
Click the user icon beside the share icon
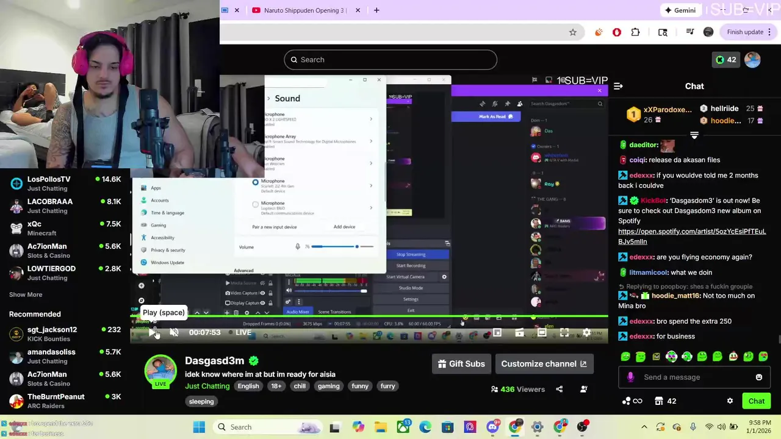[584, 389]
